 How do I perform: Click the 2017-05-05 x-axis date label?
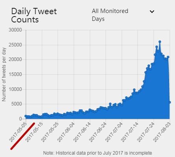tap(18, 132)
